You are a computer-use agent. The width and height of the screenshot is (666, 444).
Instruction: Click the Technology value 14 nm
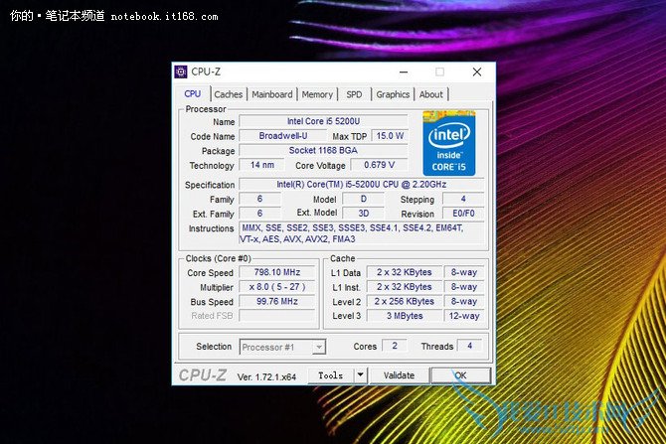[261, 165]
